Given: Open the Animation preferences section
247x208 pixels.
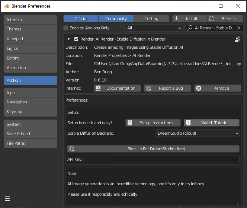Looking at the screenshot, I should click(31, 68).
